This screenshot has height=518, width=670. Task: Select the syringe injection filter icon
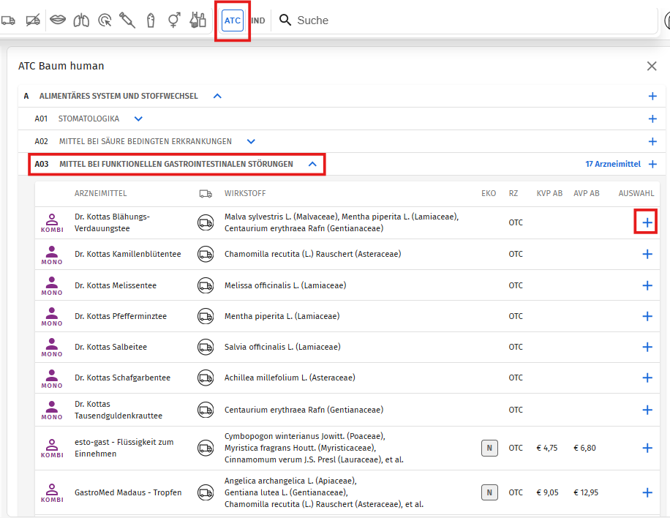coord(127,20)
